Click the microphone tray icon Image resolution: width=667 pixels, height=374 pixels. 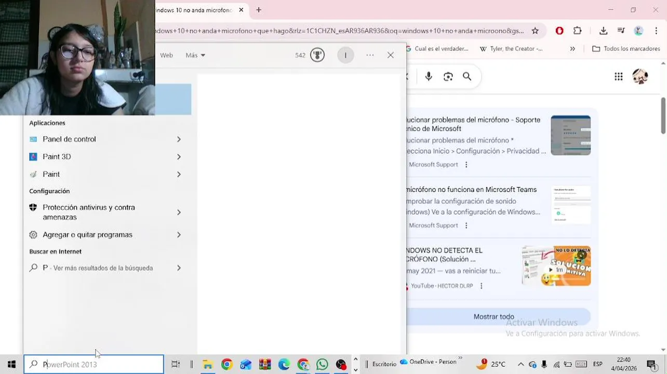point(544,364)
